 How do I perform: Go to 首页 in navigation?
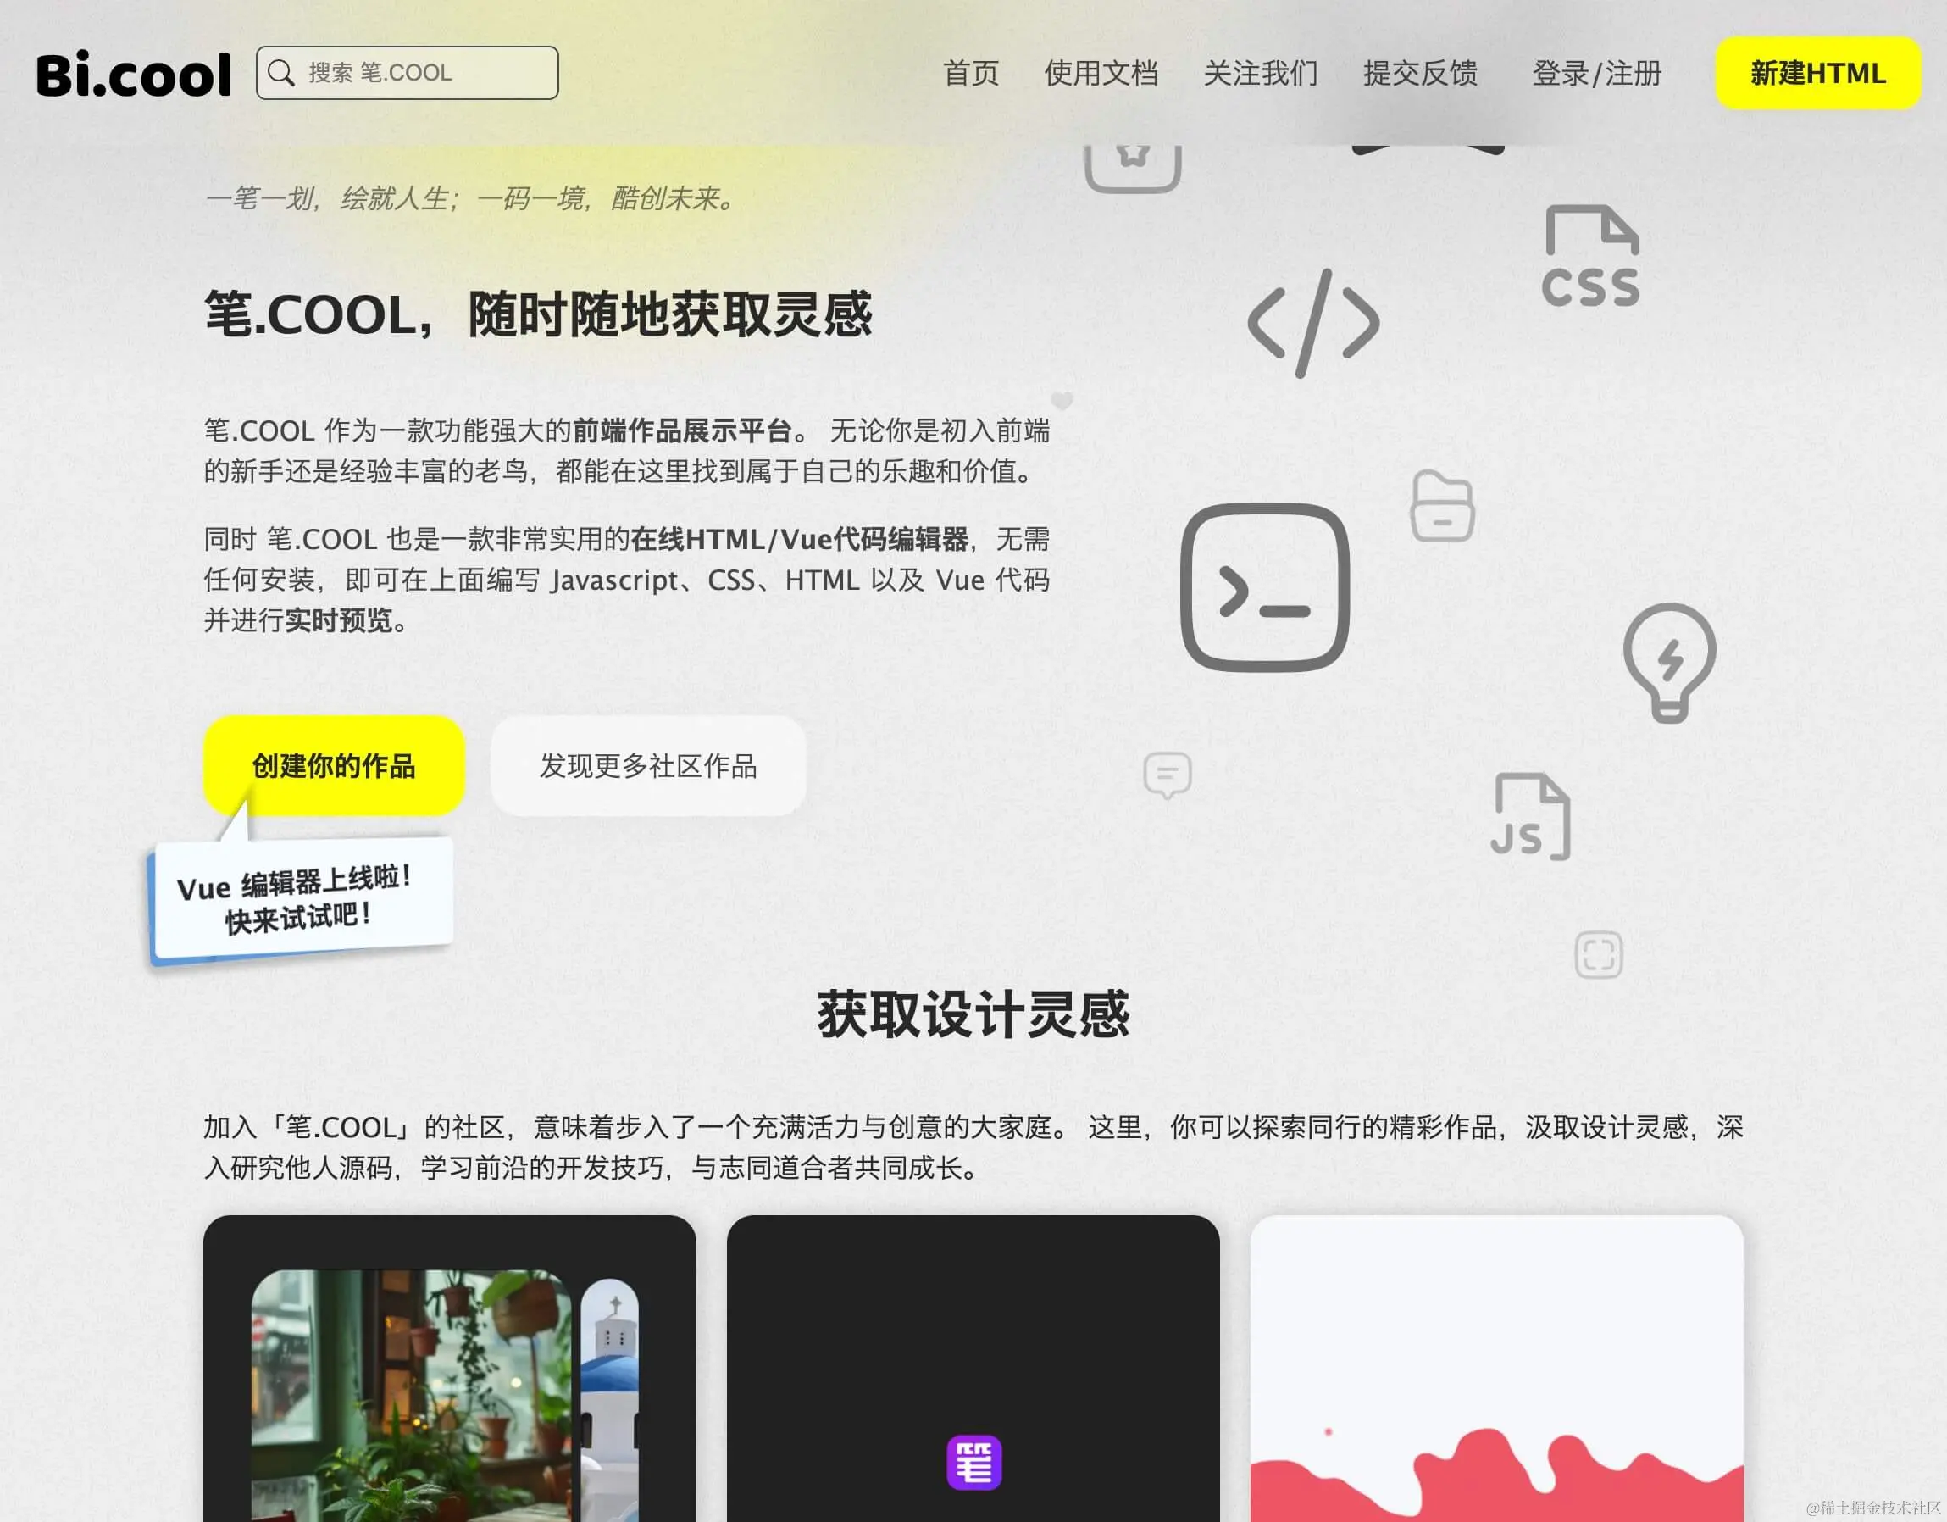coord(971,73)
